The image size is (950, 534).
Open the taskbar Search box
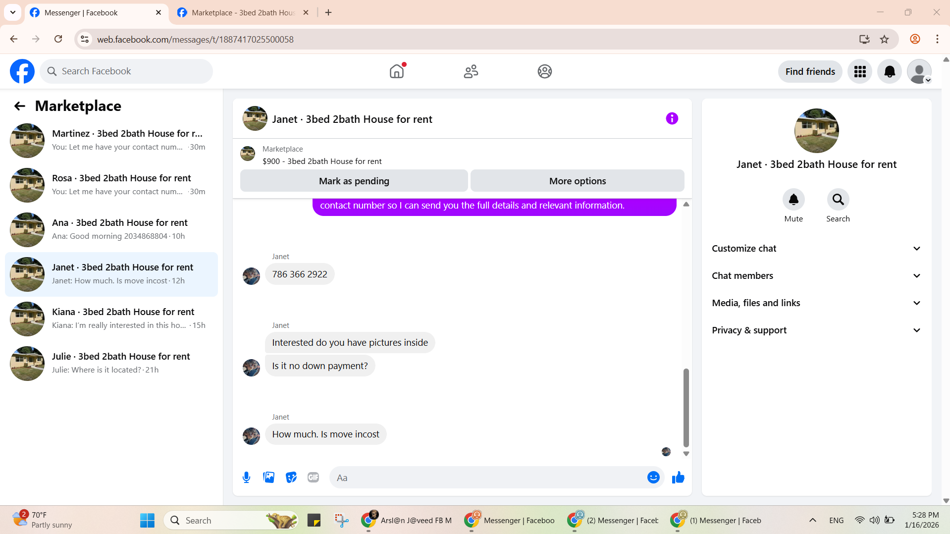click(x=231, y=521)
